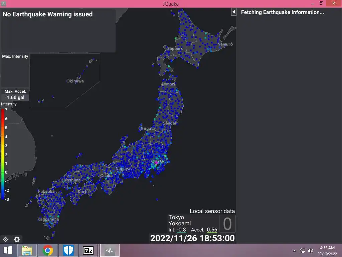Minimize the JQuake window

coord(313,3)
